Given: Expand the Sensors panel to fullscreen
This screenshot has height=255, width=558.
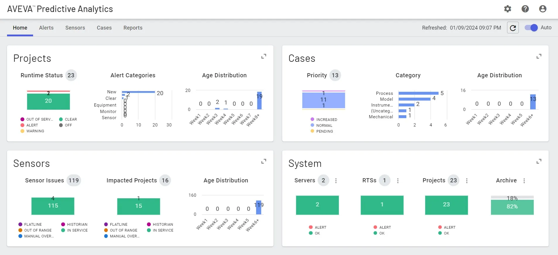Looking at the screenshot, I should 263,161.
